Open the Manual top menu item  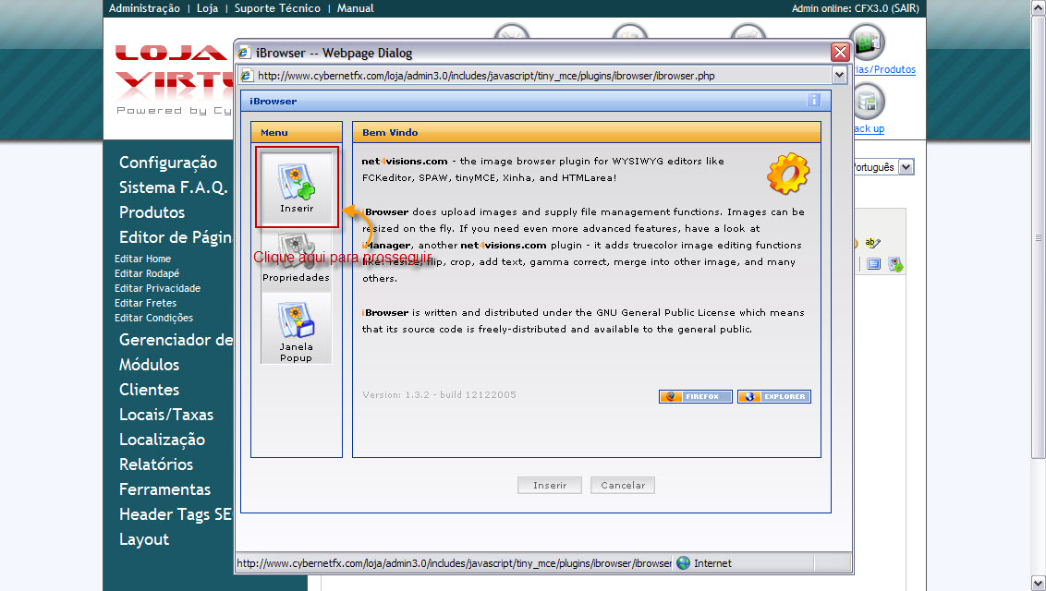(x=356, y=8)
